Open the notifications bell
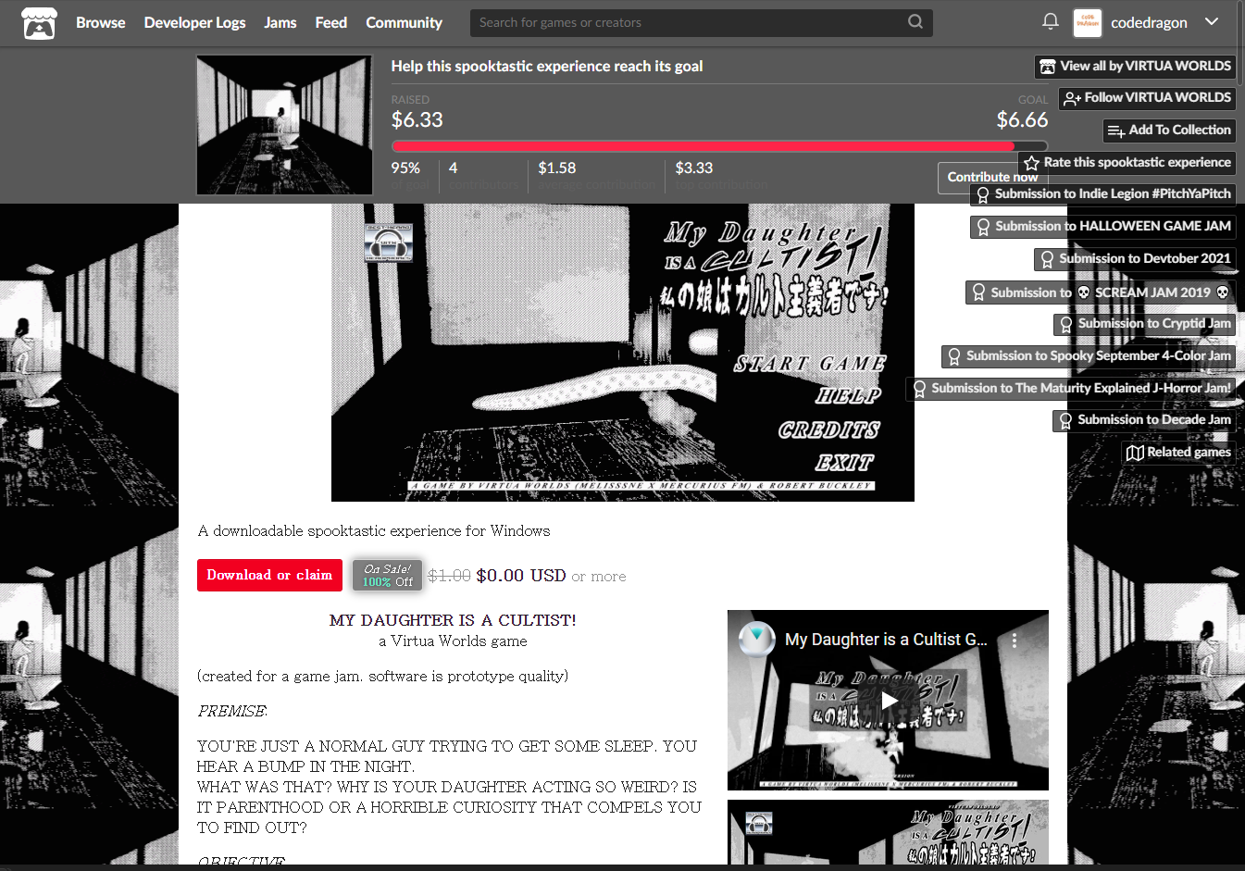 pyautogui.click(x=1050, y=22)
